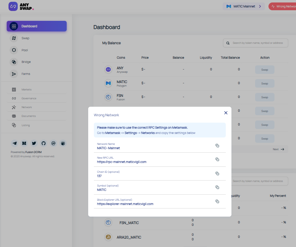
Task: Open the Pool menu item
Action: click(x=25, y=50)
